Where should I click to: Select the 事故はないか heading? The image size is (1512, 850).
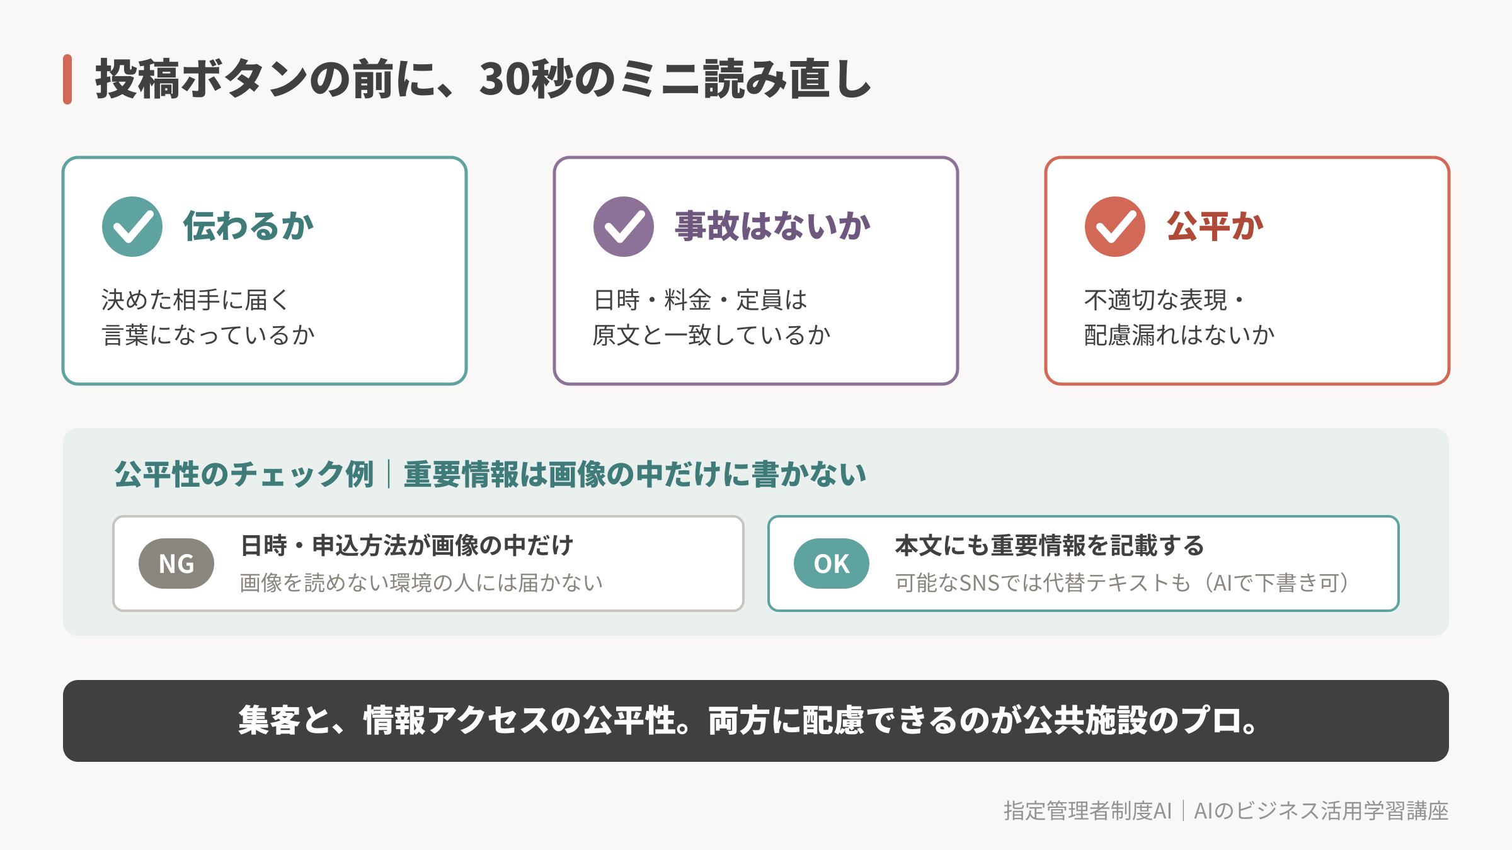pyautogui.click(x=773, y=226)
